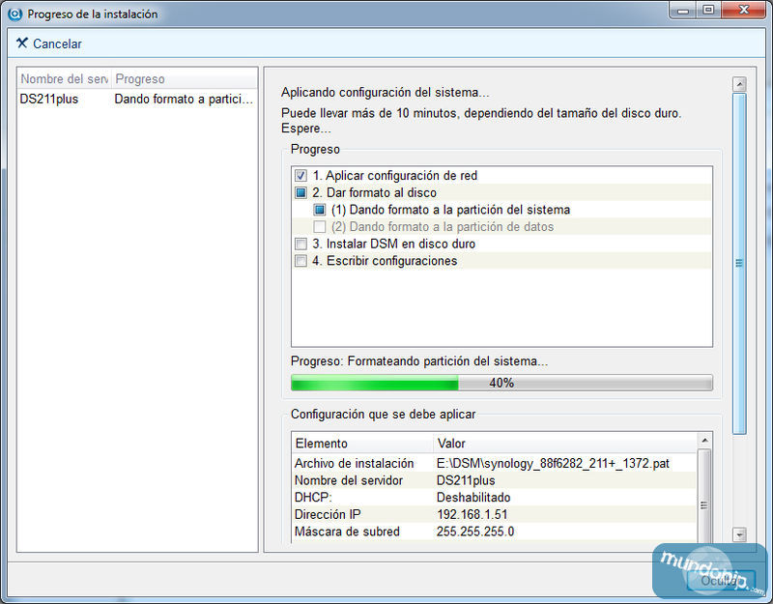Click the 255.255.255.0 value
Viewport: 773px width, 604px height.
click(475, 532)
